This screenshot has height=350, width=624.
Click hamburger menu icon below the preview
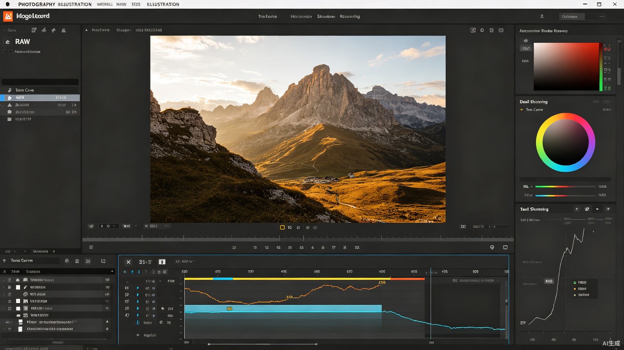pyautogui.click(x=91, y=247)
